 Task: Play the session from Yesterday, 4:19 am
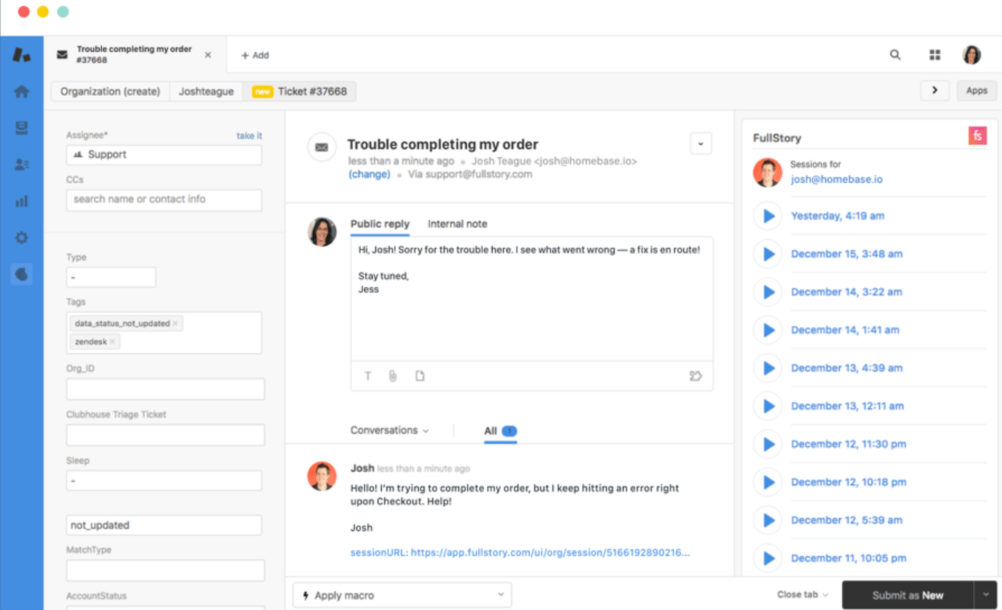point(767,215)
